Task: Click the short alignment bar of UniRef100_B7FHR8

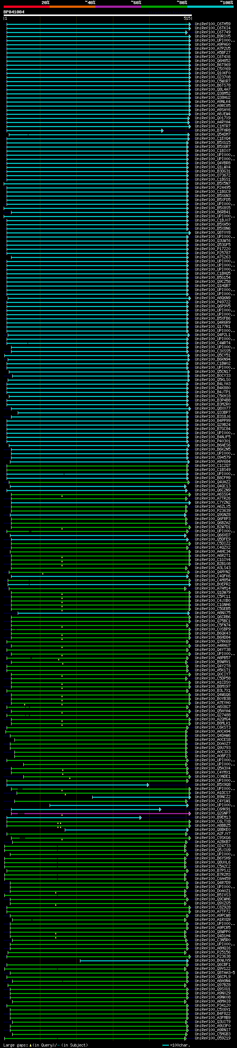Action: [x=85, y=130]
